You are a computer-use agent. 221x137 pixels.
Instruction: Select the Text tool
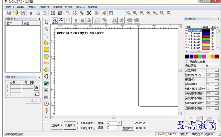46,77
